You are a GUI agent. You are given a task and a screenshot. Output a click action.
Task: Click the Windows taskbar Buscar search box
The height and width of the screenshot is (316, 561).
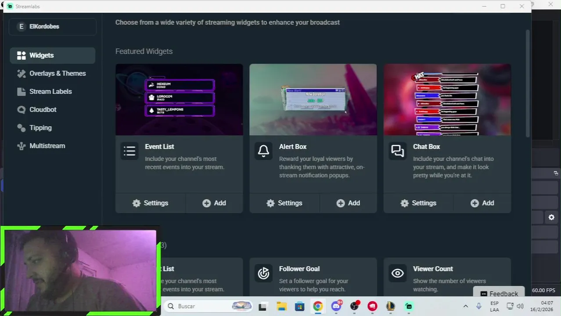[x=208, y=306]
